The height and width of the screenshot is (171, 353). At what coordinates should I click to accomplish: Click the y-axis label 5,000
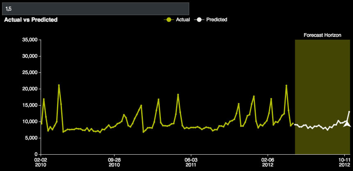click(31, 138)
